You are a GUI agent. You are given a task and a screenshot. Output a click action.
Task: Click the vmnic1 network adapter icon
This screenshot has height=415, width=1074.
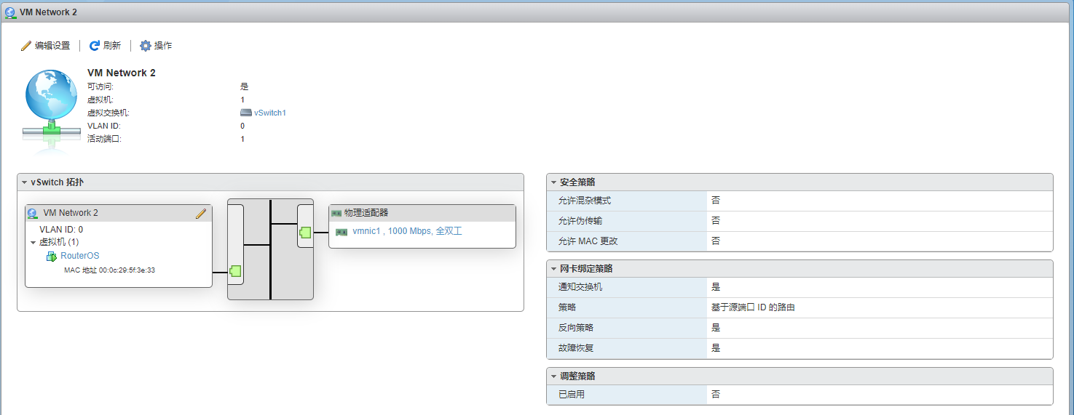pyautogui.click(x=341, y=232)
